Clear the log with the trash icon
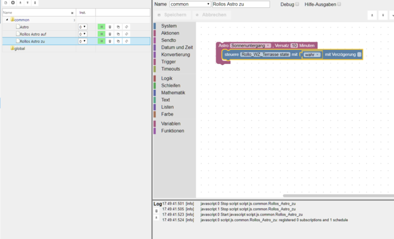This screenshot has width=394, height=239. click(x=156, y=211)
